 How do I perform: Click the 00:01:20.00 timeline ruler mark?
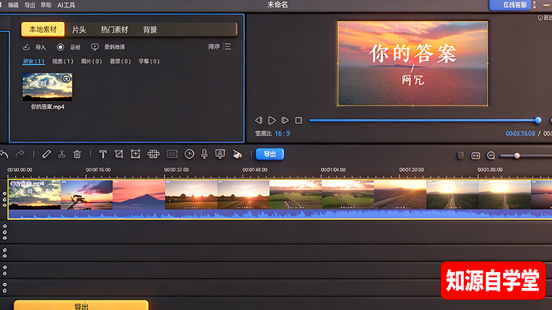[411, 169]
